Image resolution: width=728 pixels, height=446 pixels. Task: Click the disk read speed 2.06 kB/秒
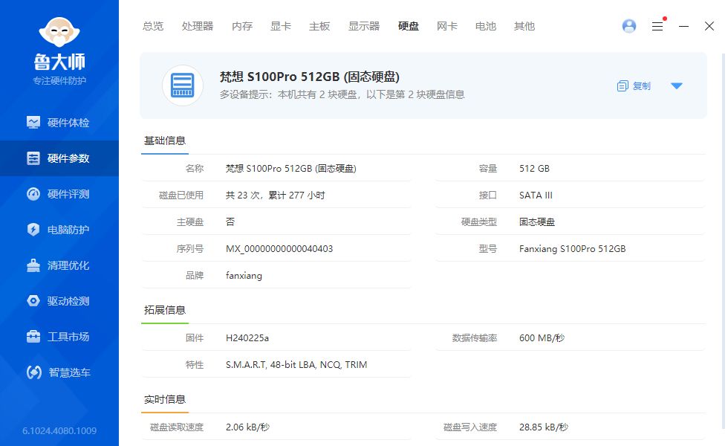(248, 427)
